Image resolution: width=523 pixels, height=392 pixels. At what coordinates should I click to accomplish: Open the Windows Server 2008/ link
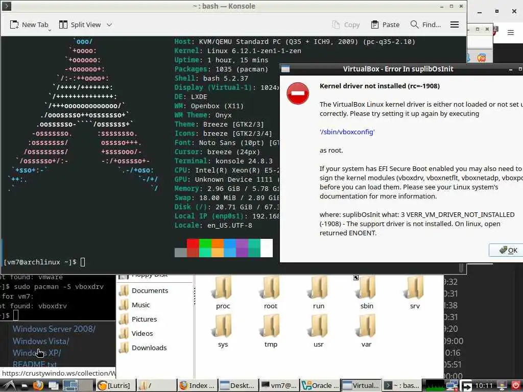[54, 329]
